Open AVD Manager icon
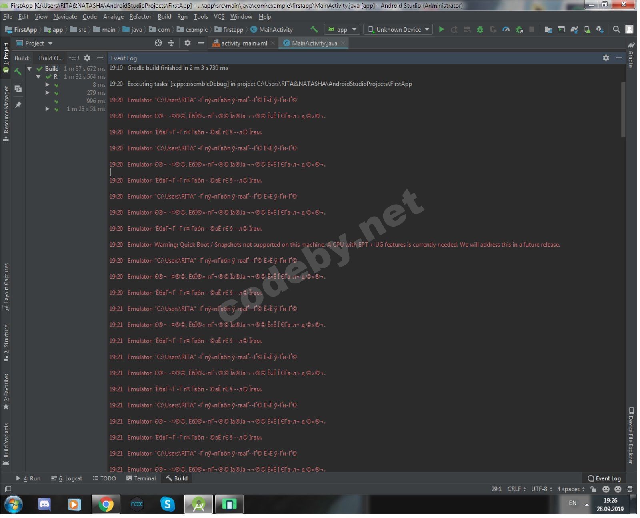This screenshot has height=518, width=640. 587,29
